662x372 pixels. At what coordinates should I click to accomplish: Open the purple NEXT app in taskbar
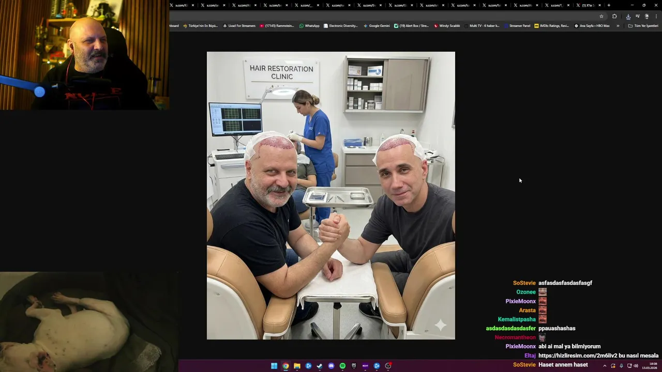365,366
